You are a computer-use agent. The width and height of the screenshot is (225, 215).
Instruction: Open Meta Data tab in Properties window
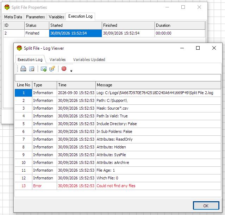pos(13,17)
